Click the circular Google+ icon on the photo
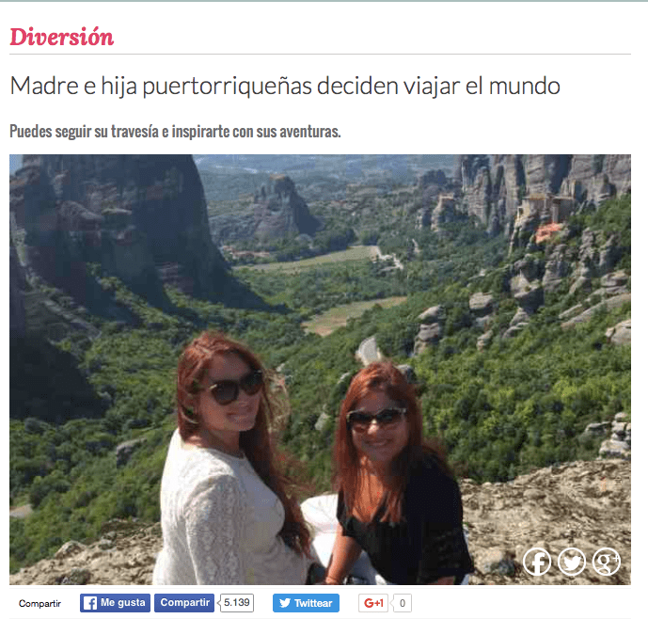The image size is (648, 619). pyautogui.click(x=607, y=562)
